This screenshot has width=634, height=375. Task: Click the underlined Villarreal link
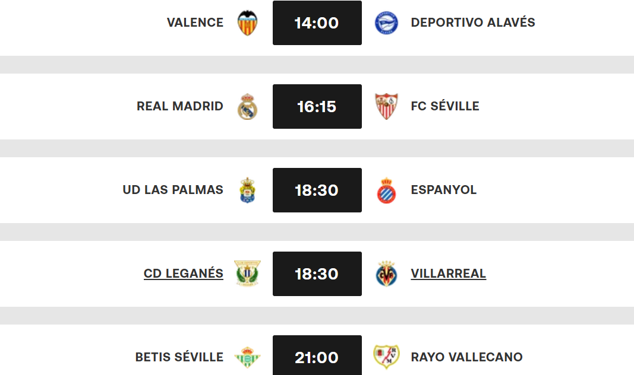(449, 274)
